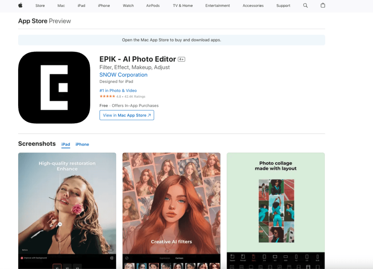Choose the 2:3 ratio icon
Viewport: 373px width, 269px height.
coord(307,257)
